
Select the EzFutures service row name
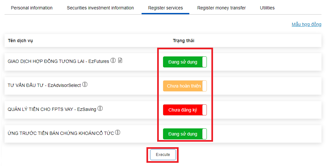point(58,61)
